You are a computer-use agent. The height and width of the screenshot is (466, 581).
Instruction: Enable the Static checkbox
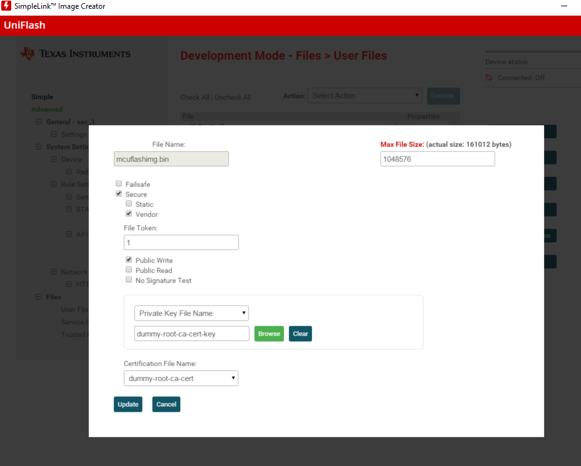point(129,203)
